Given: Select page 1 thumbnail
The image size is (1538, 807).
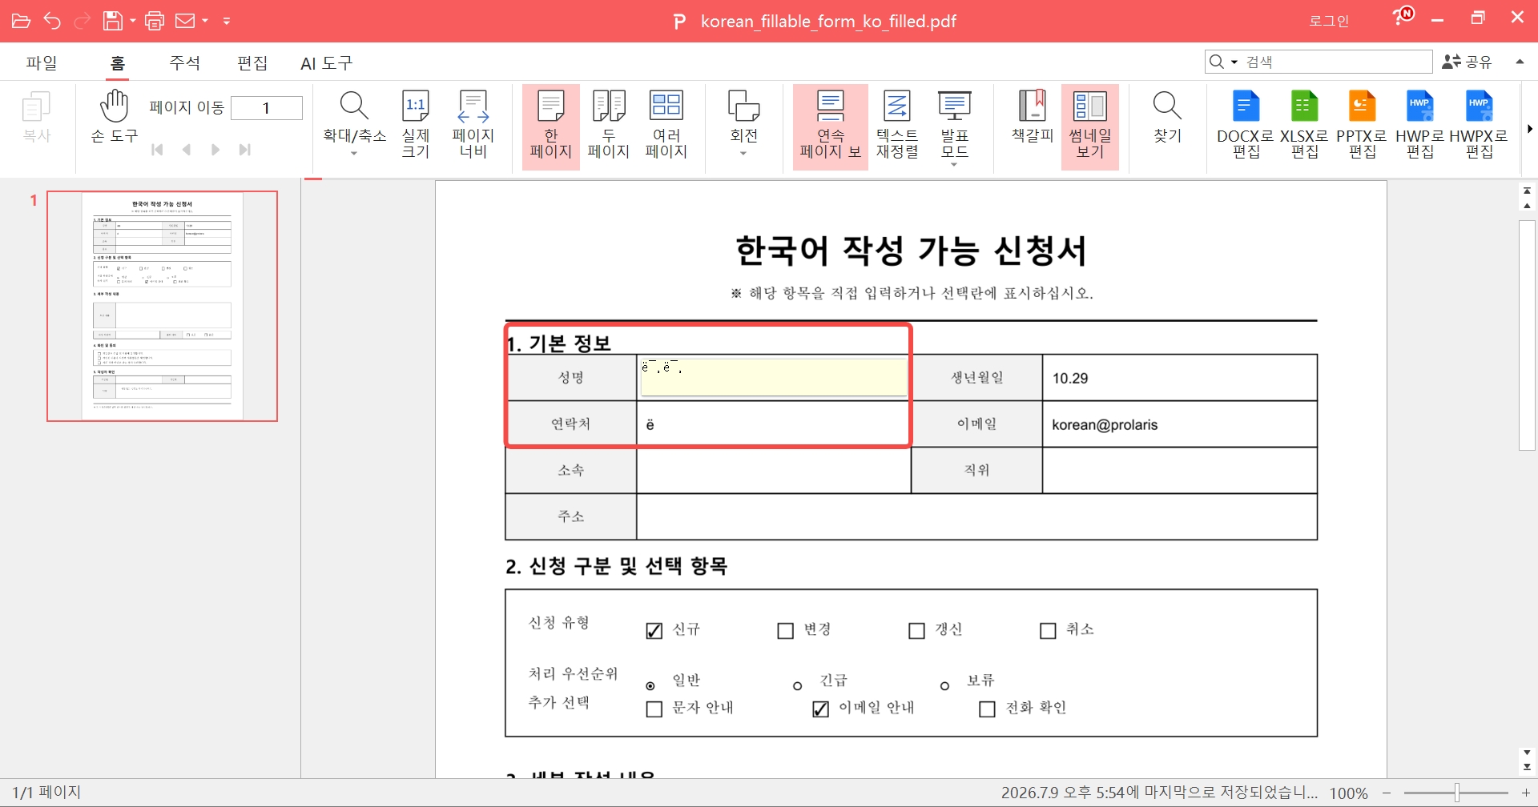Looking at the screenshot, I should point(163,306).
